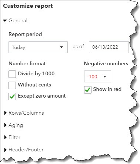Open the Today report period dropdown
The width and height of the screenshot is (140, 164).
(38, 47)
